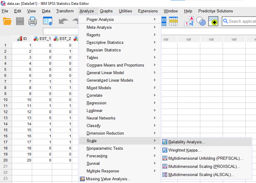Expand the Descriptive Statistics submenu arrow
The width and height of the screenshot is (256, 183).
click(155, 42)
